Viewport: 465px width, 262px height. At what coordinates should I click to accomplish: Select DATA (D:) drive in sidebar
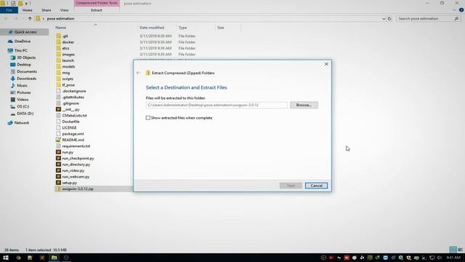point(25,114)
